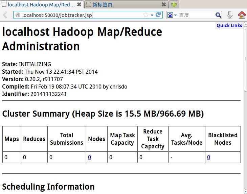
Task: Open the URL history dropdown arrow
Action: pos(152,15)
